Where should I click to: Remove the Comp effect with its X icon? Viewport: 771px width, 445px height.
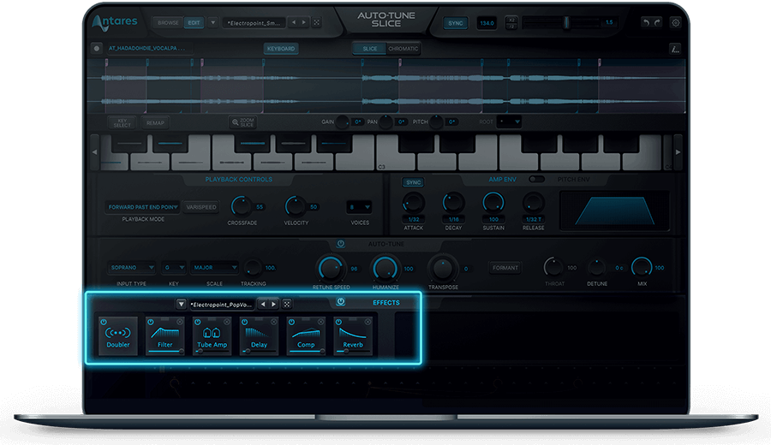coord(320,322)
